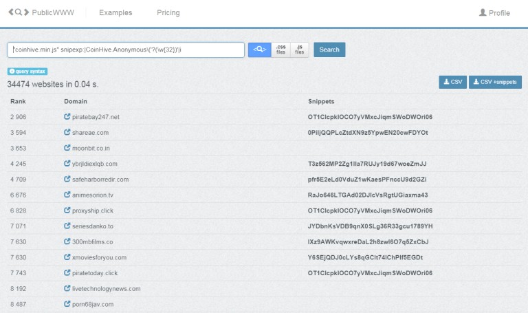Open external link icon for animesorion.tv
Image resolution: width=528 pixels, height=313 pixels.
click(x=67, y=195)
